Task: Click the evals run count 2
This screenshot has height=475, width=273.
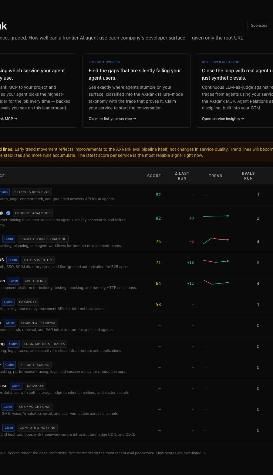Action: click(258, 218)
